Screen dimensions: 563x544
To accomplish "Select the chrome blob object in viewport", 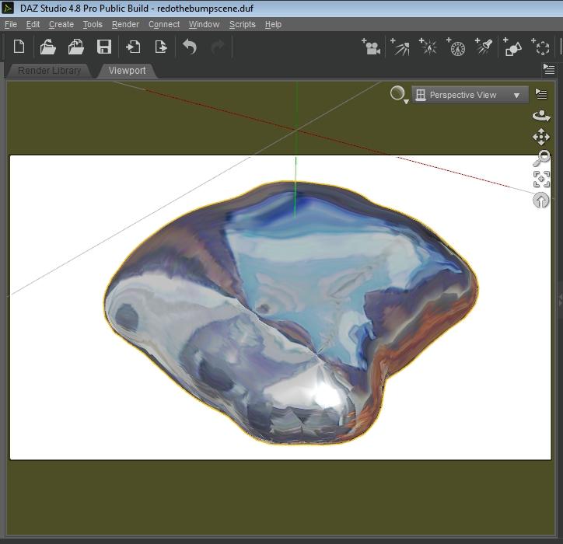I will click(291, 312).
